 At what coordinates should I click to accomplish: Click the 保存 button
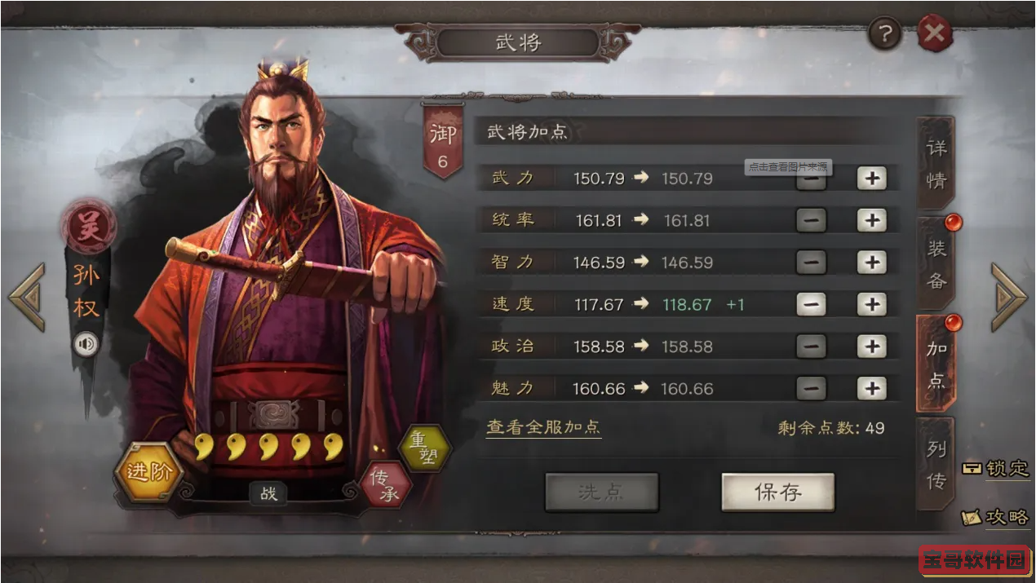point(778,492)
